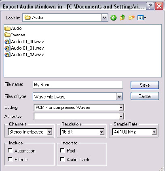Select the Audio 01_00.wav file icon
The height and width of the screenshot is (171, 165).
pos(7,42)
